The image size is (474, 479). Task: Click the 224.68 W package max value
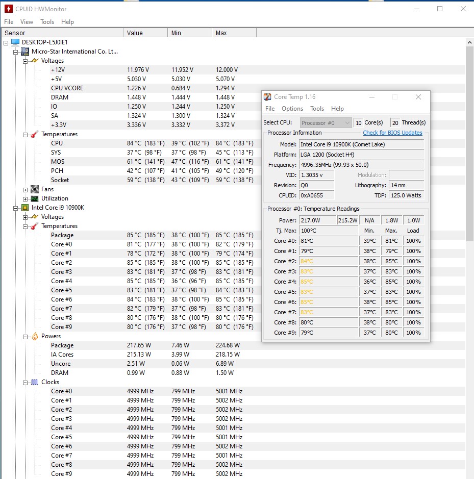tap(228, 345)
